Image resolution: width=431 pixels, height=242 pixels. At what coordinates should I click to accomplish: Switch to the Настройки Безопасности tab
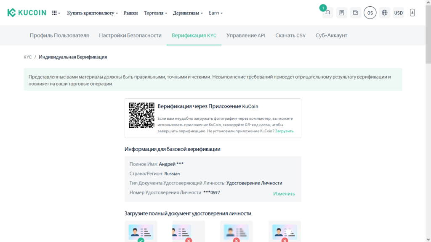[130, 35]
